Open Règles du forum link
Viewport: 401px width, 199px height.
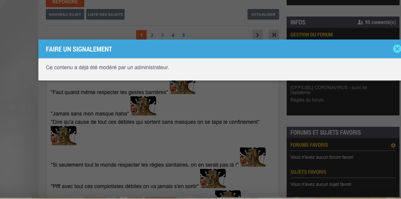[307, 100]
